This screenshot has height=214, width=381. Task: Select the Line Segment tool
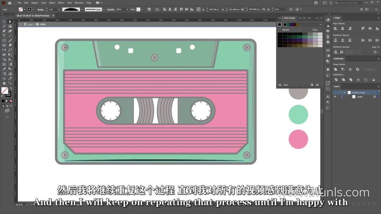(x=10, y=36)
